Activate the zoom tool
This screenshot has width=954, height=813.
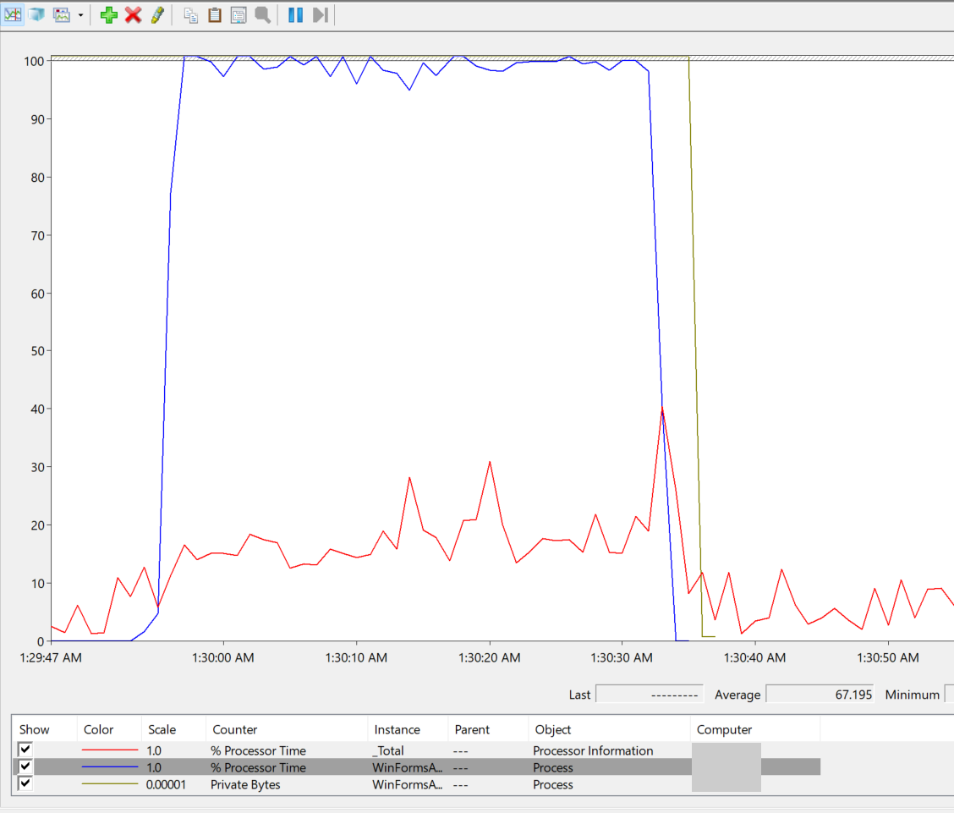click(262, 14)
